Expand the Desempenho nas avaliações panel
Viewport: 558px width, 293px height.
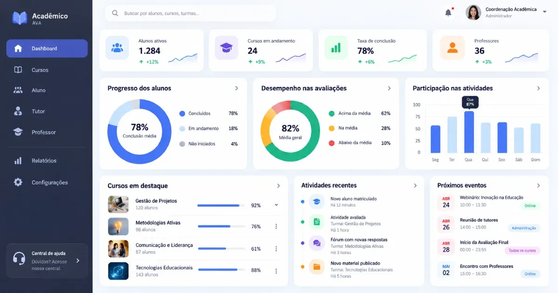[389, 88]
